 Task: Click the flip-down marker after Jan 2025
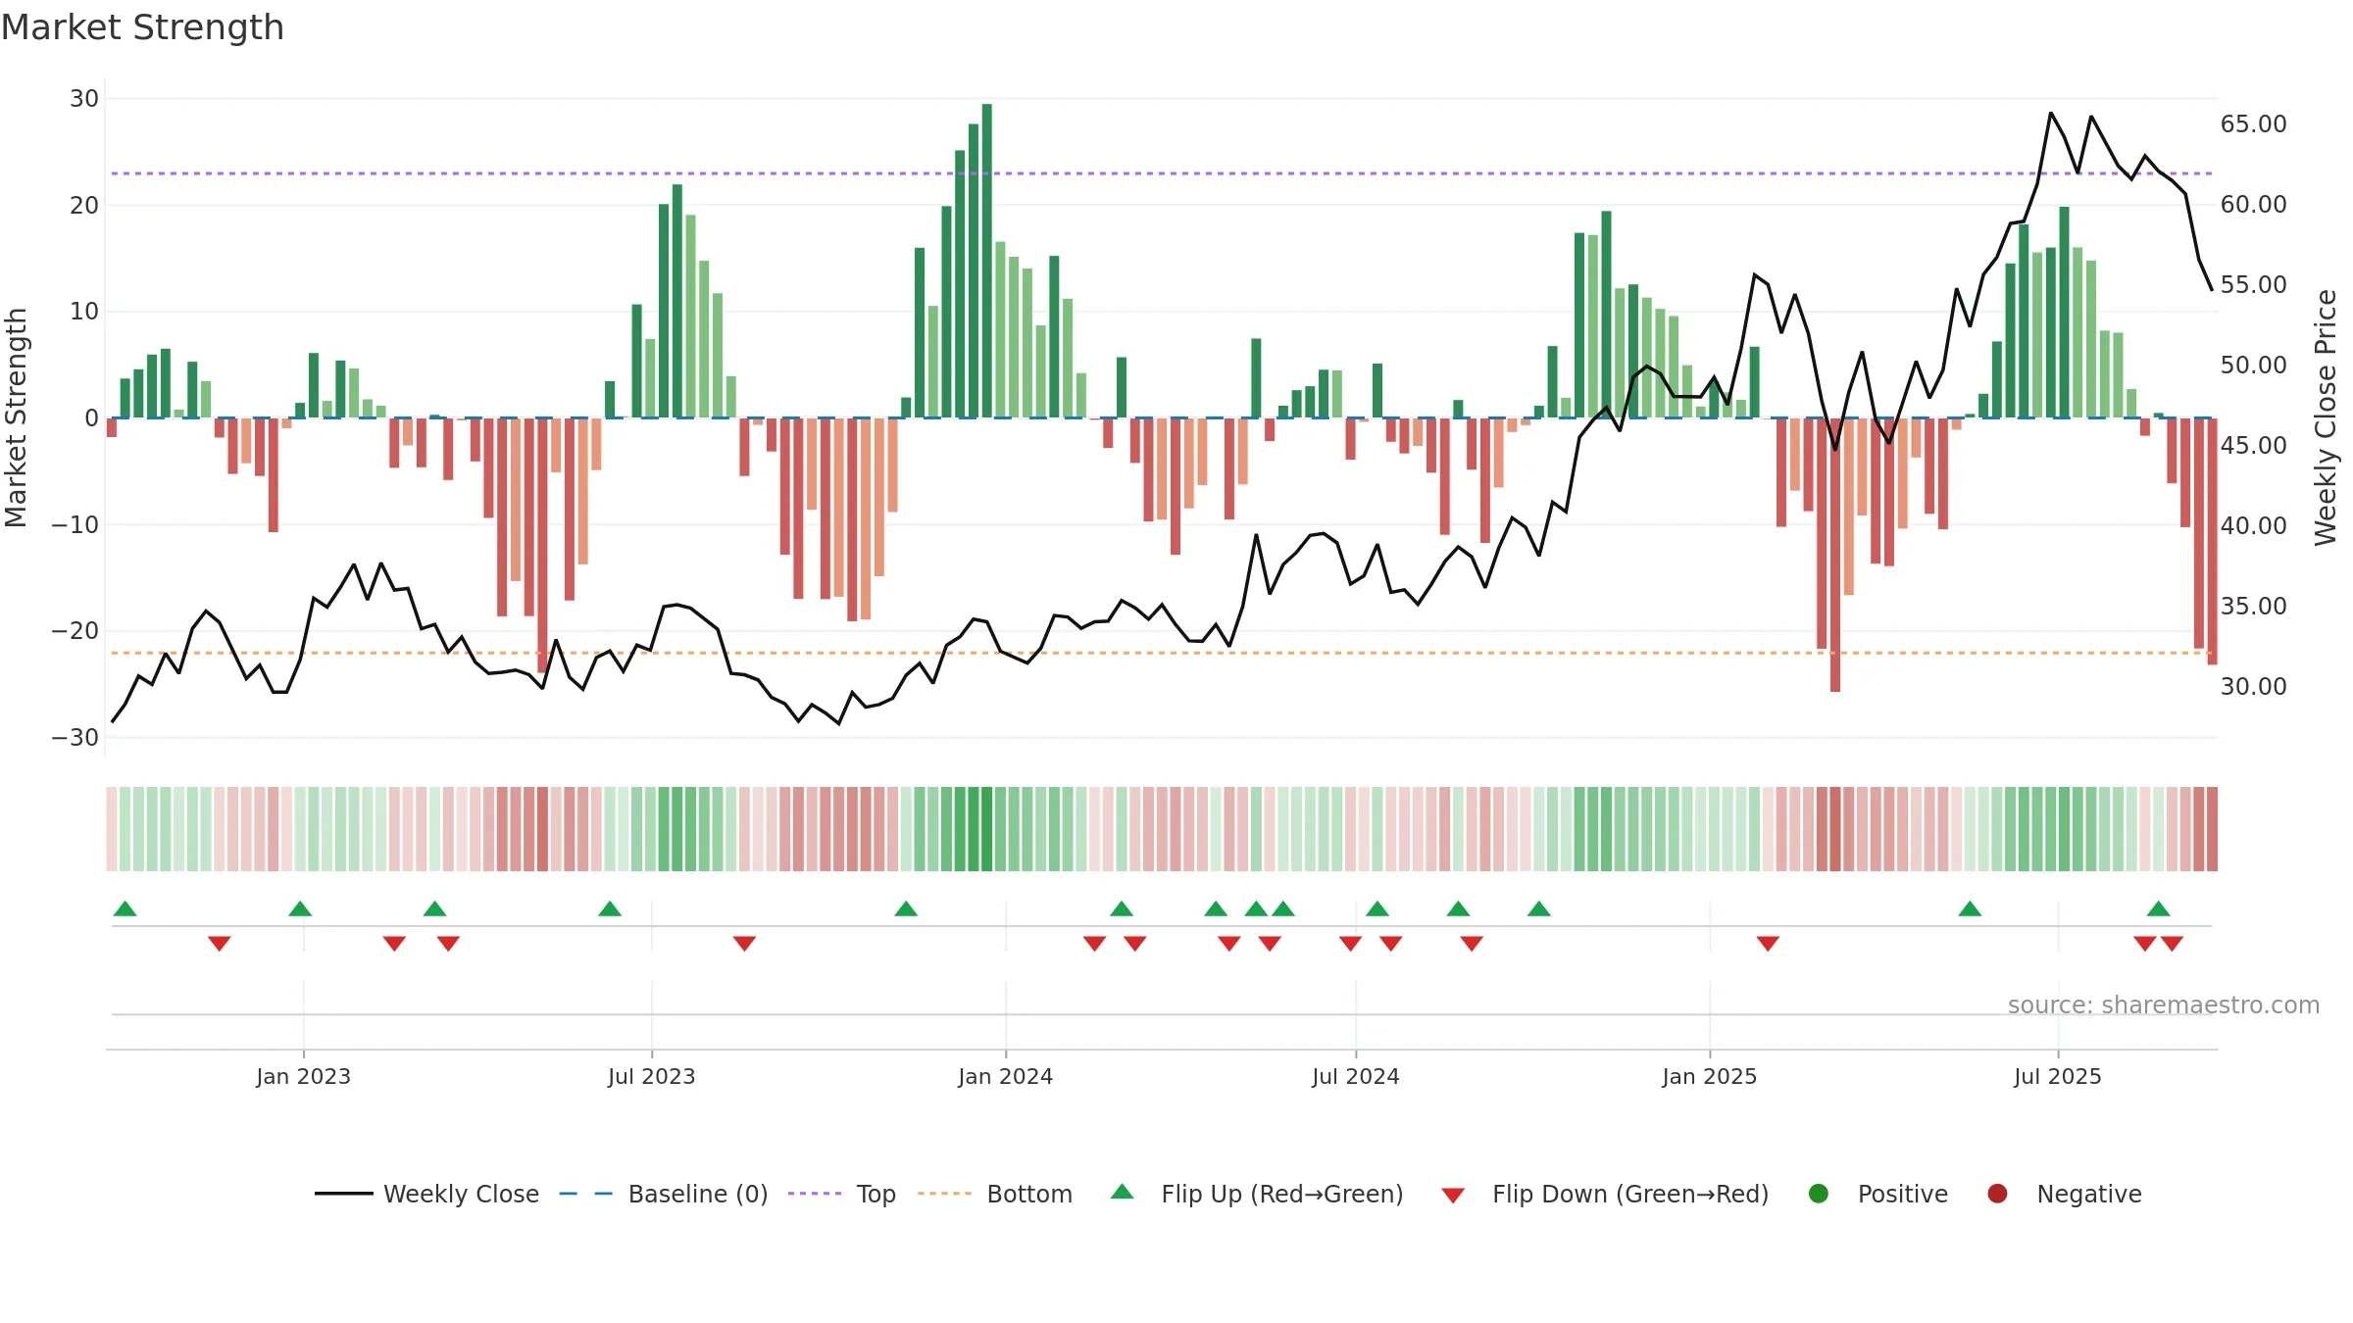click(1768, 944)
